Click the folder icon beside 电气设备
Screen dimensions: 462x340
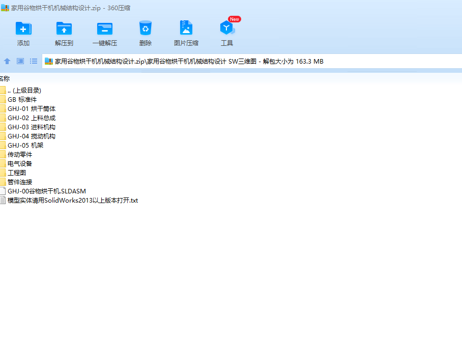pyautogui.click(x=3, y=163)
